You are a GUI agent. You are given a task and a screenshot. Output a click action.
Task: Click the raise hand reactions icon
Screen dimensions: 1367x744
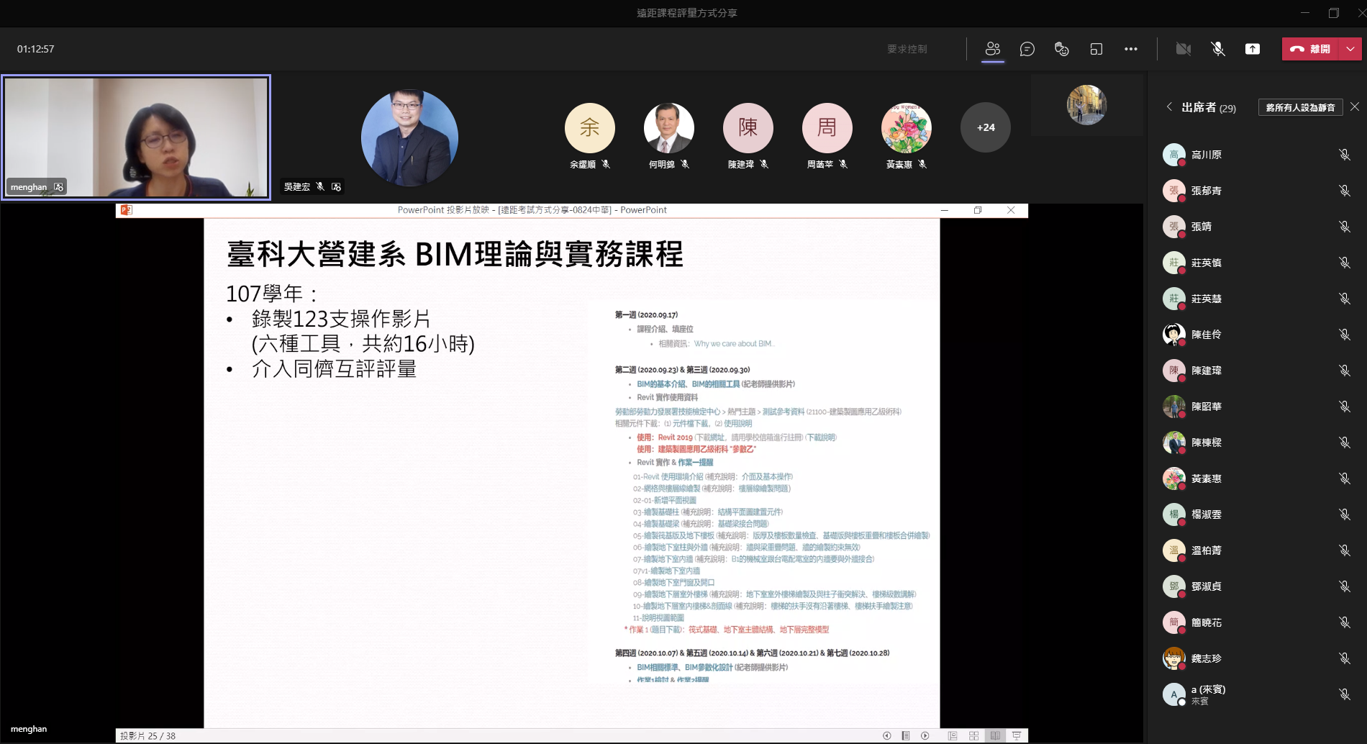[x=1062, y=49]
